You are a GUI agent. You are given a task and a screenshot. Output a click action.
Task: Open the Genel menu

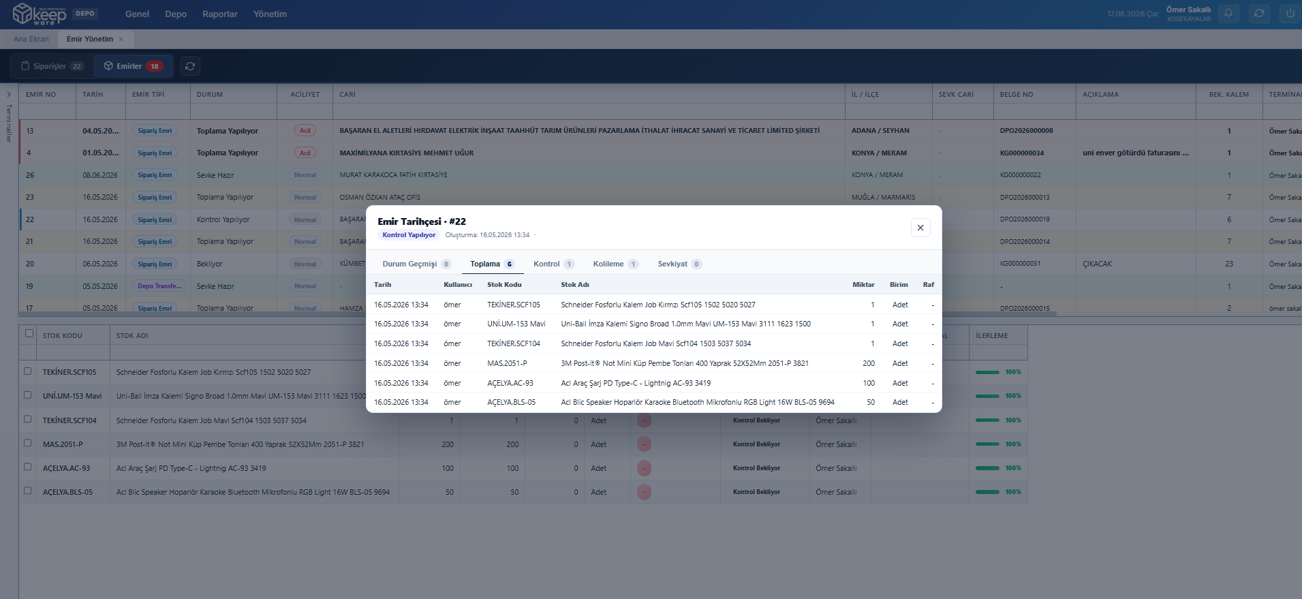click(137, 14)
